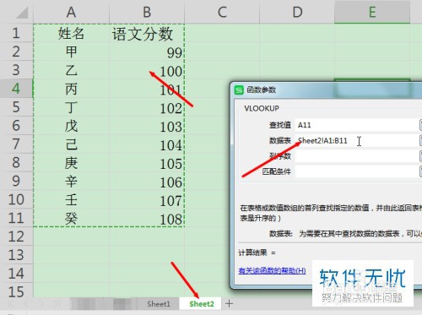Open the 有关该函数的帮助(H) link
422x315 pixels.
pyautogui.click(x=272, y=271)
